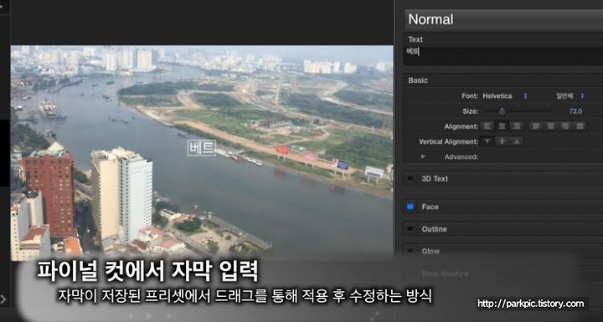Click the Size slider handle
This screenshot has height=322, width=603.
click(x=502, y=111)
